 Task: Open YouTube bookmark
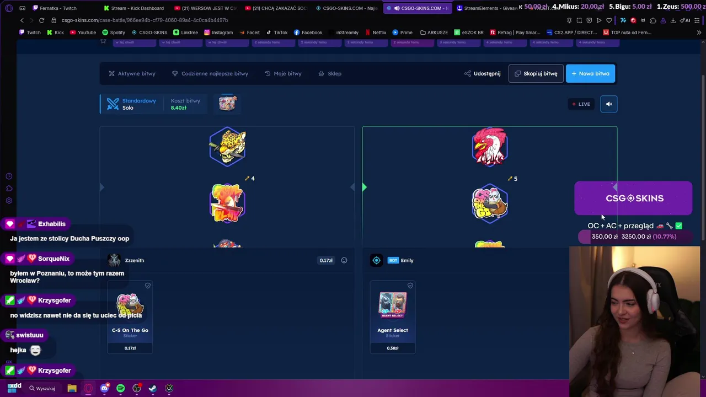tap(83, 33)
